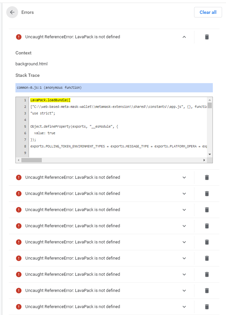Delete the second error entry with trash icon
Viewport: 226px width, 315px height.
click(207, 177)
